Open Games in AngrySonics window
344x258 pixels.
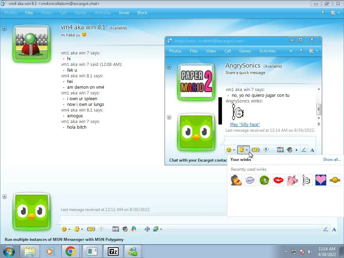pyautogui.click(x=245, y=51)
